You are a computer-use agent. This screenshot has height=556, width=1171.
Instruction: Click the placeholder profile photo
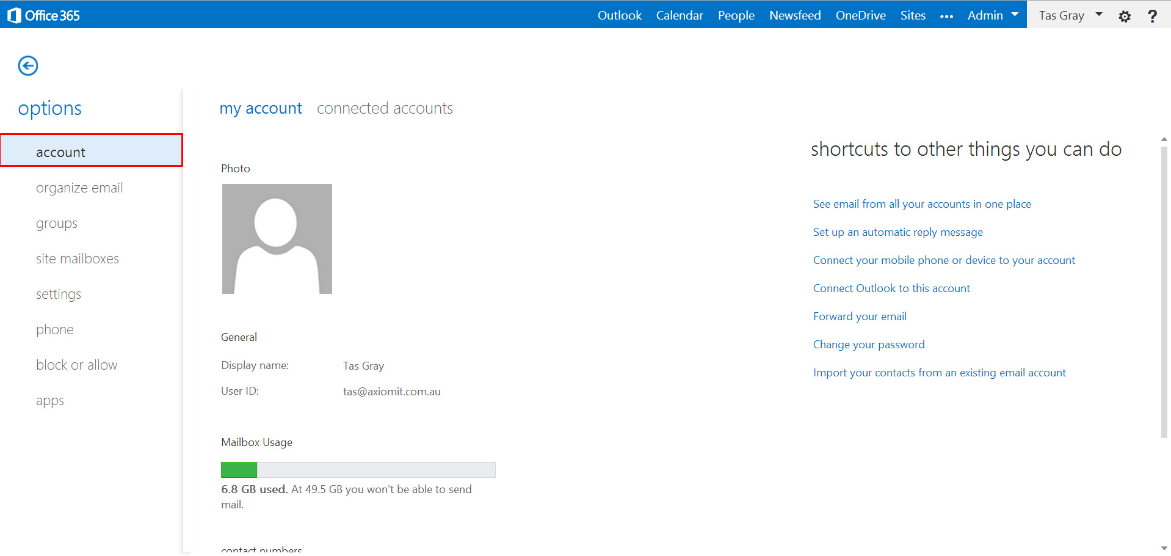coord(277,238)
